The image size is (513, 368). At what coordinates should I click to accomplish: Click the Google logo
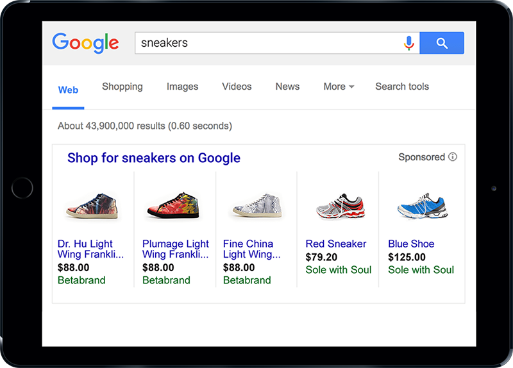85,43
